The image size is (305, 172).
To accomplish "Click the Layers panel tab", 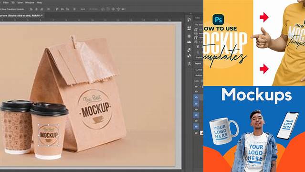I will coord(198,64).
